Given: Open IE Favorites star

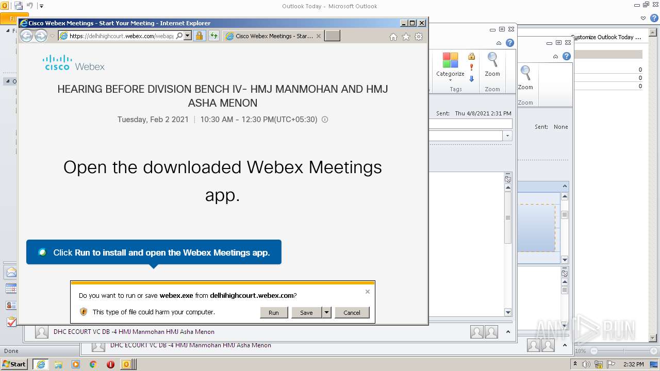Looking at the screenshot, I should coord(406,37).
